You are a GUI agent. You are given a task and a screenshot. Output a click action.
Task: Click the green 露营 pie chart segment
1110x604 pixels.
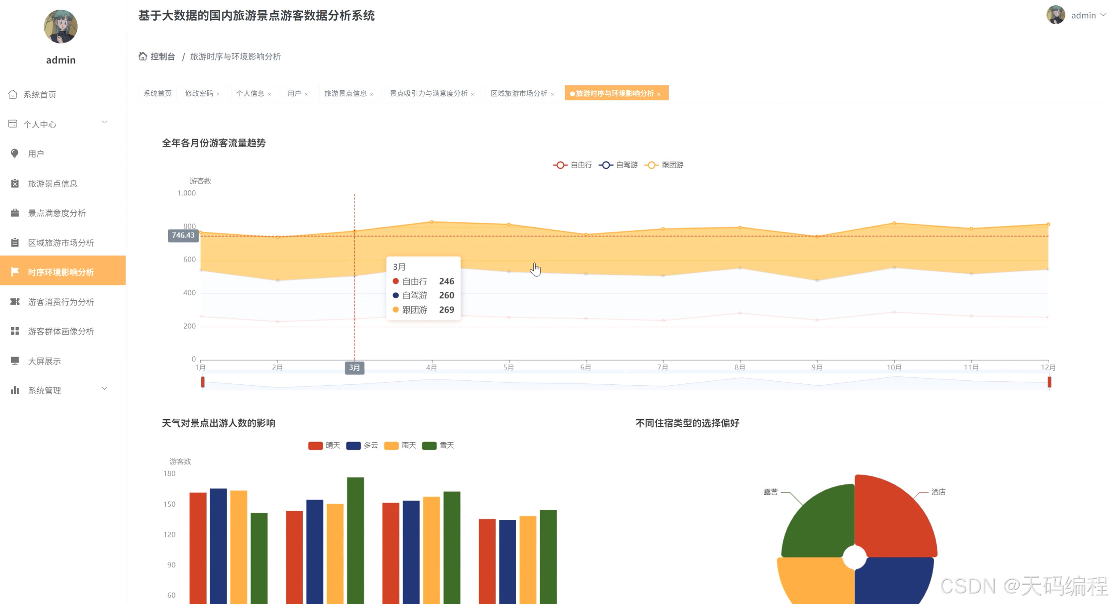[821, 524]
